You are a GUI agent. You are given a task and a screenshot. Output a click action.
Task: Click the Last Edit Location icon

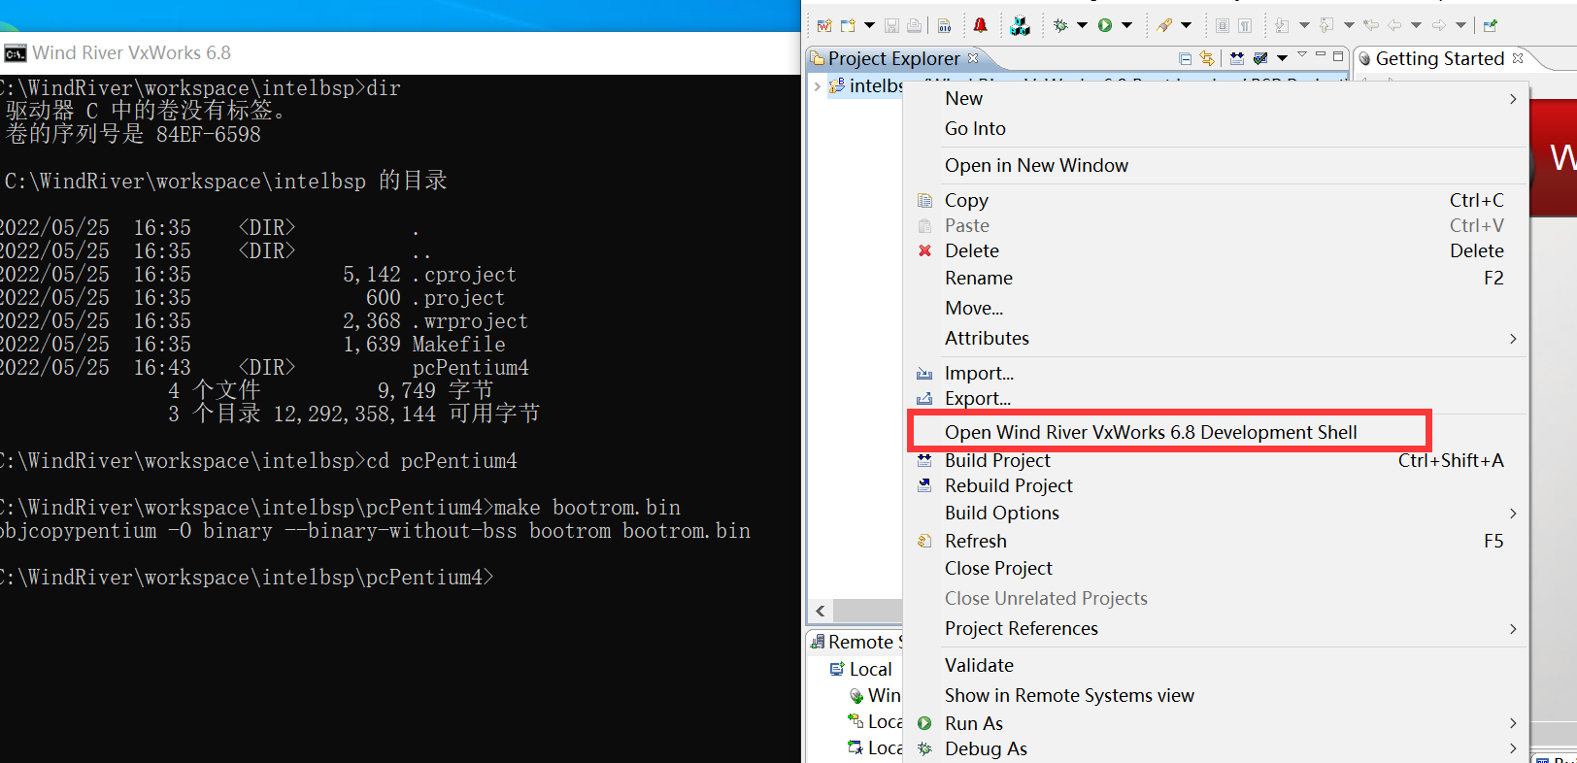[1371, 25]
